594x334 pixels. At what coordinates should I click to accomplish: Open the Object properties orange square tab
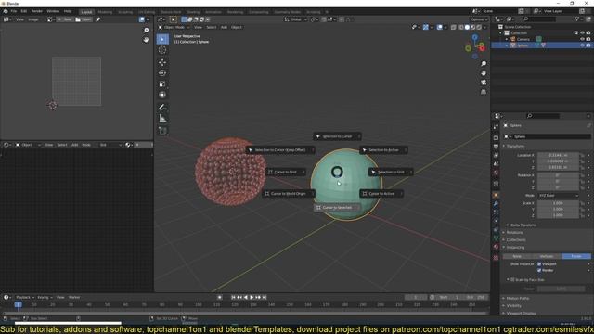coord(496,195)
